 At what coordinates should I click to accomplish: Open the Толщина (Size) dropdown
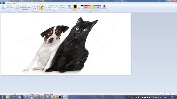click(70, 7)
